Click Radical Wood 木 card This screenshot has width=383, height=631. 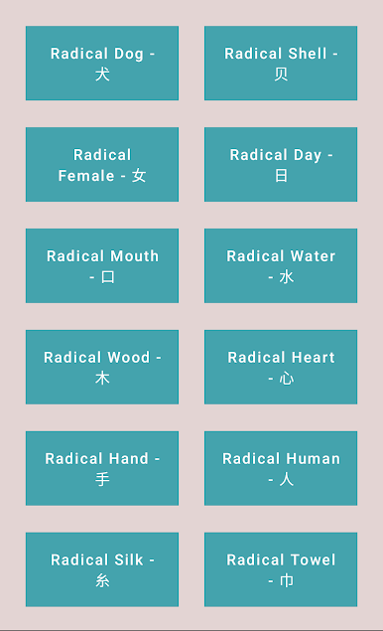(x=102, y=367)
